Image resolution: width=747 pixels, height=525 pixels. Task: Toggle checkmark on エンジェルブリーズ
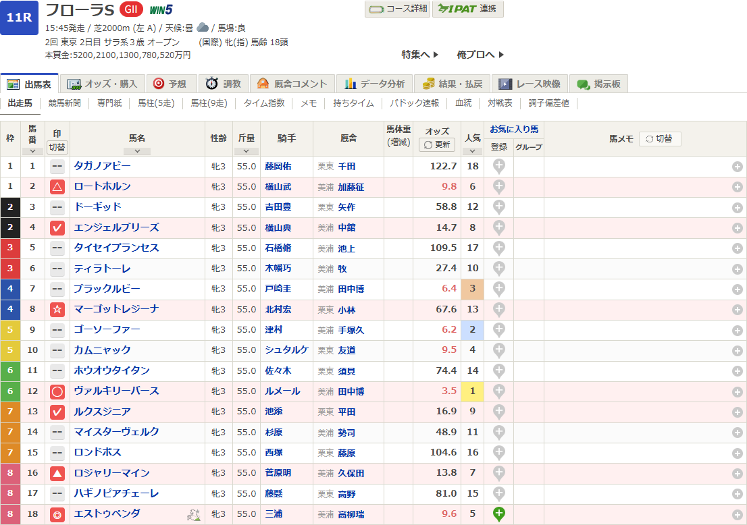click(57, 228)
